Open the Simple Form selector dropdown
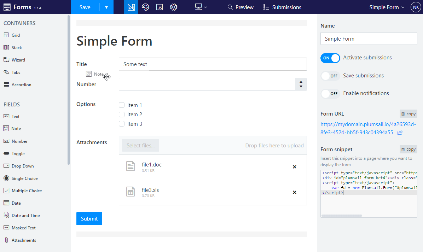Viewport: 423px width, 252px height. tap(387, 7)
